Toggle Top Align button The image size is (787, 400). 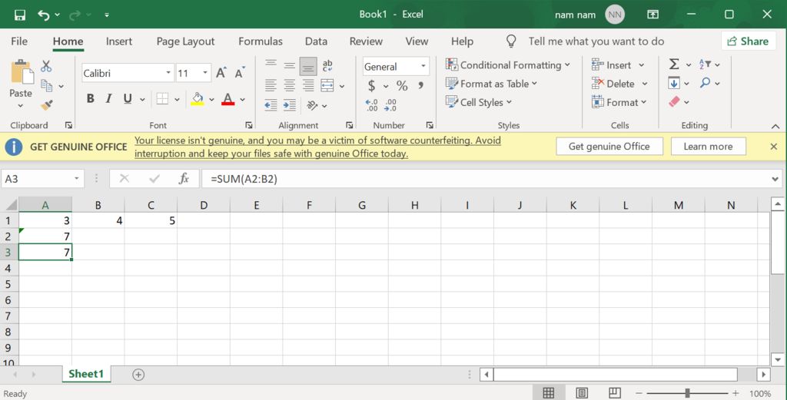(271, 65)
